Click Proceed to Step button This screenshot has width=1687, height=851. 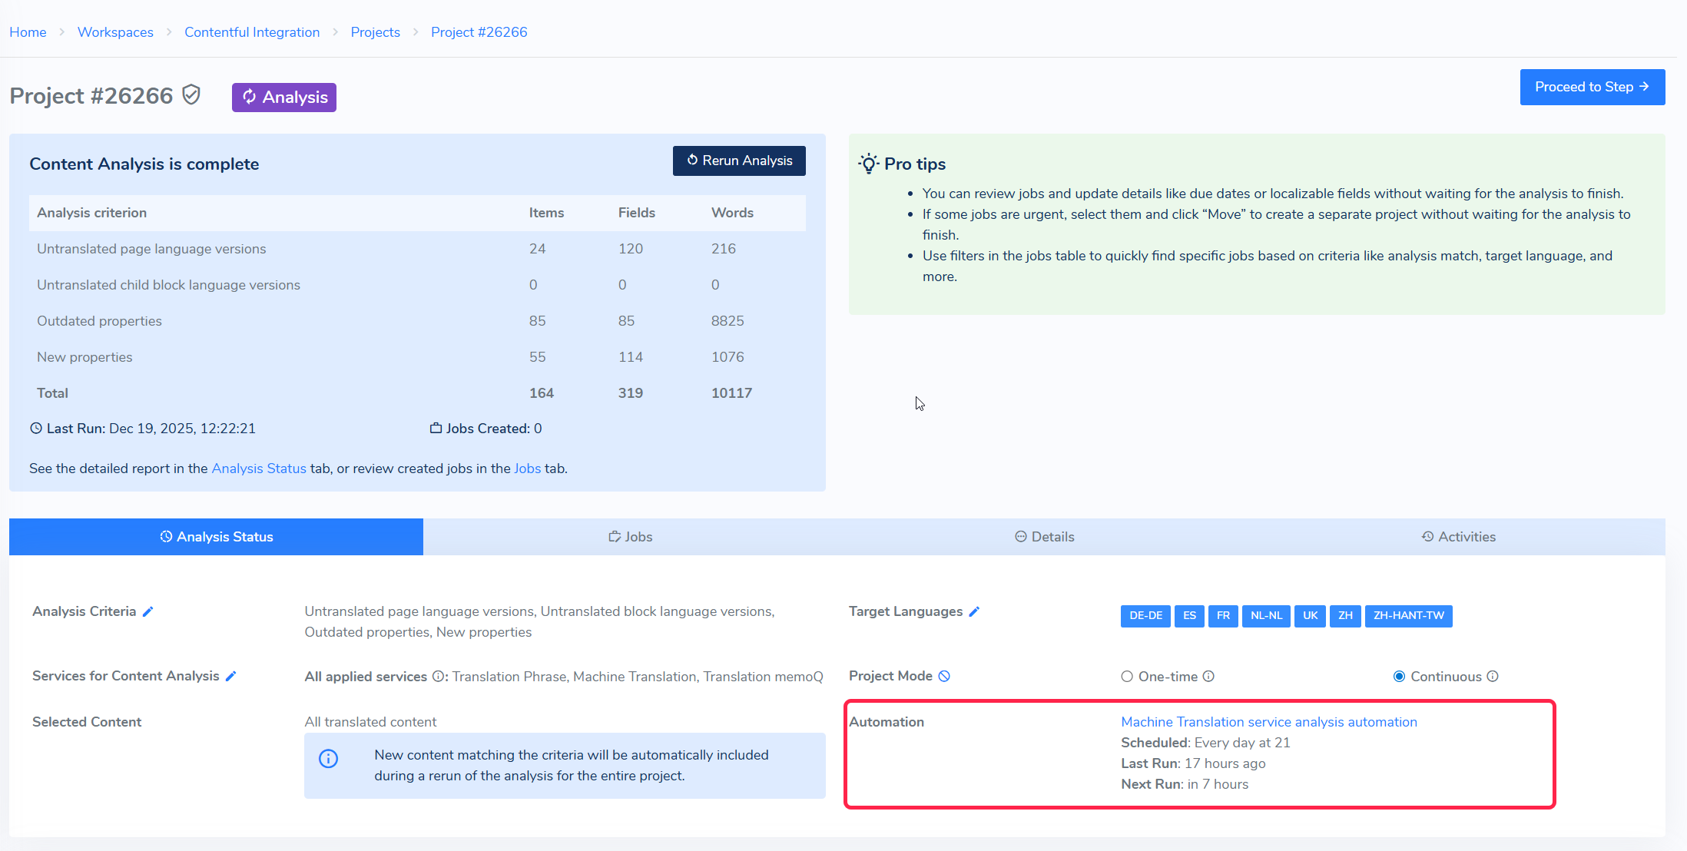1593,87
